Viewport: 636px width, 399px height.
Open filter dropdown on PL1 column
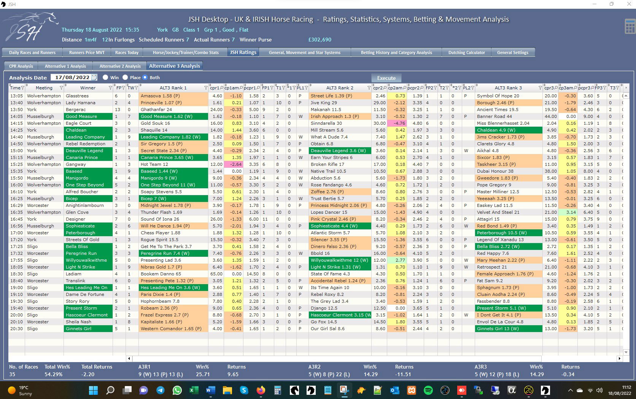306,88
